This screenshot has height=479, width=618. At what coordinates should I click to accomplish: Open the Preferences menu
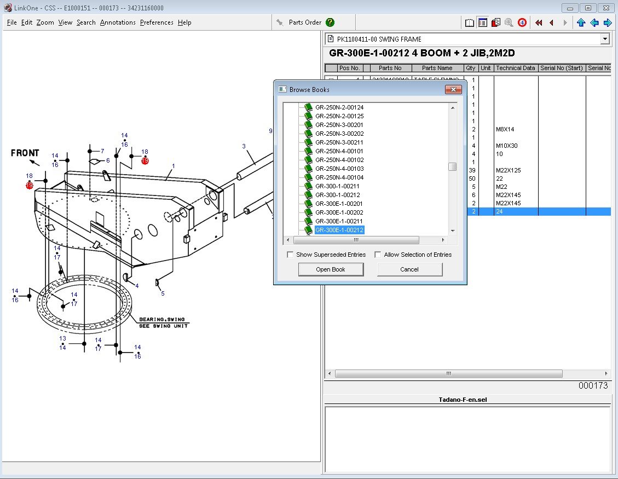pos(157,22)
